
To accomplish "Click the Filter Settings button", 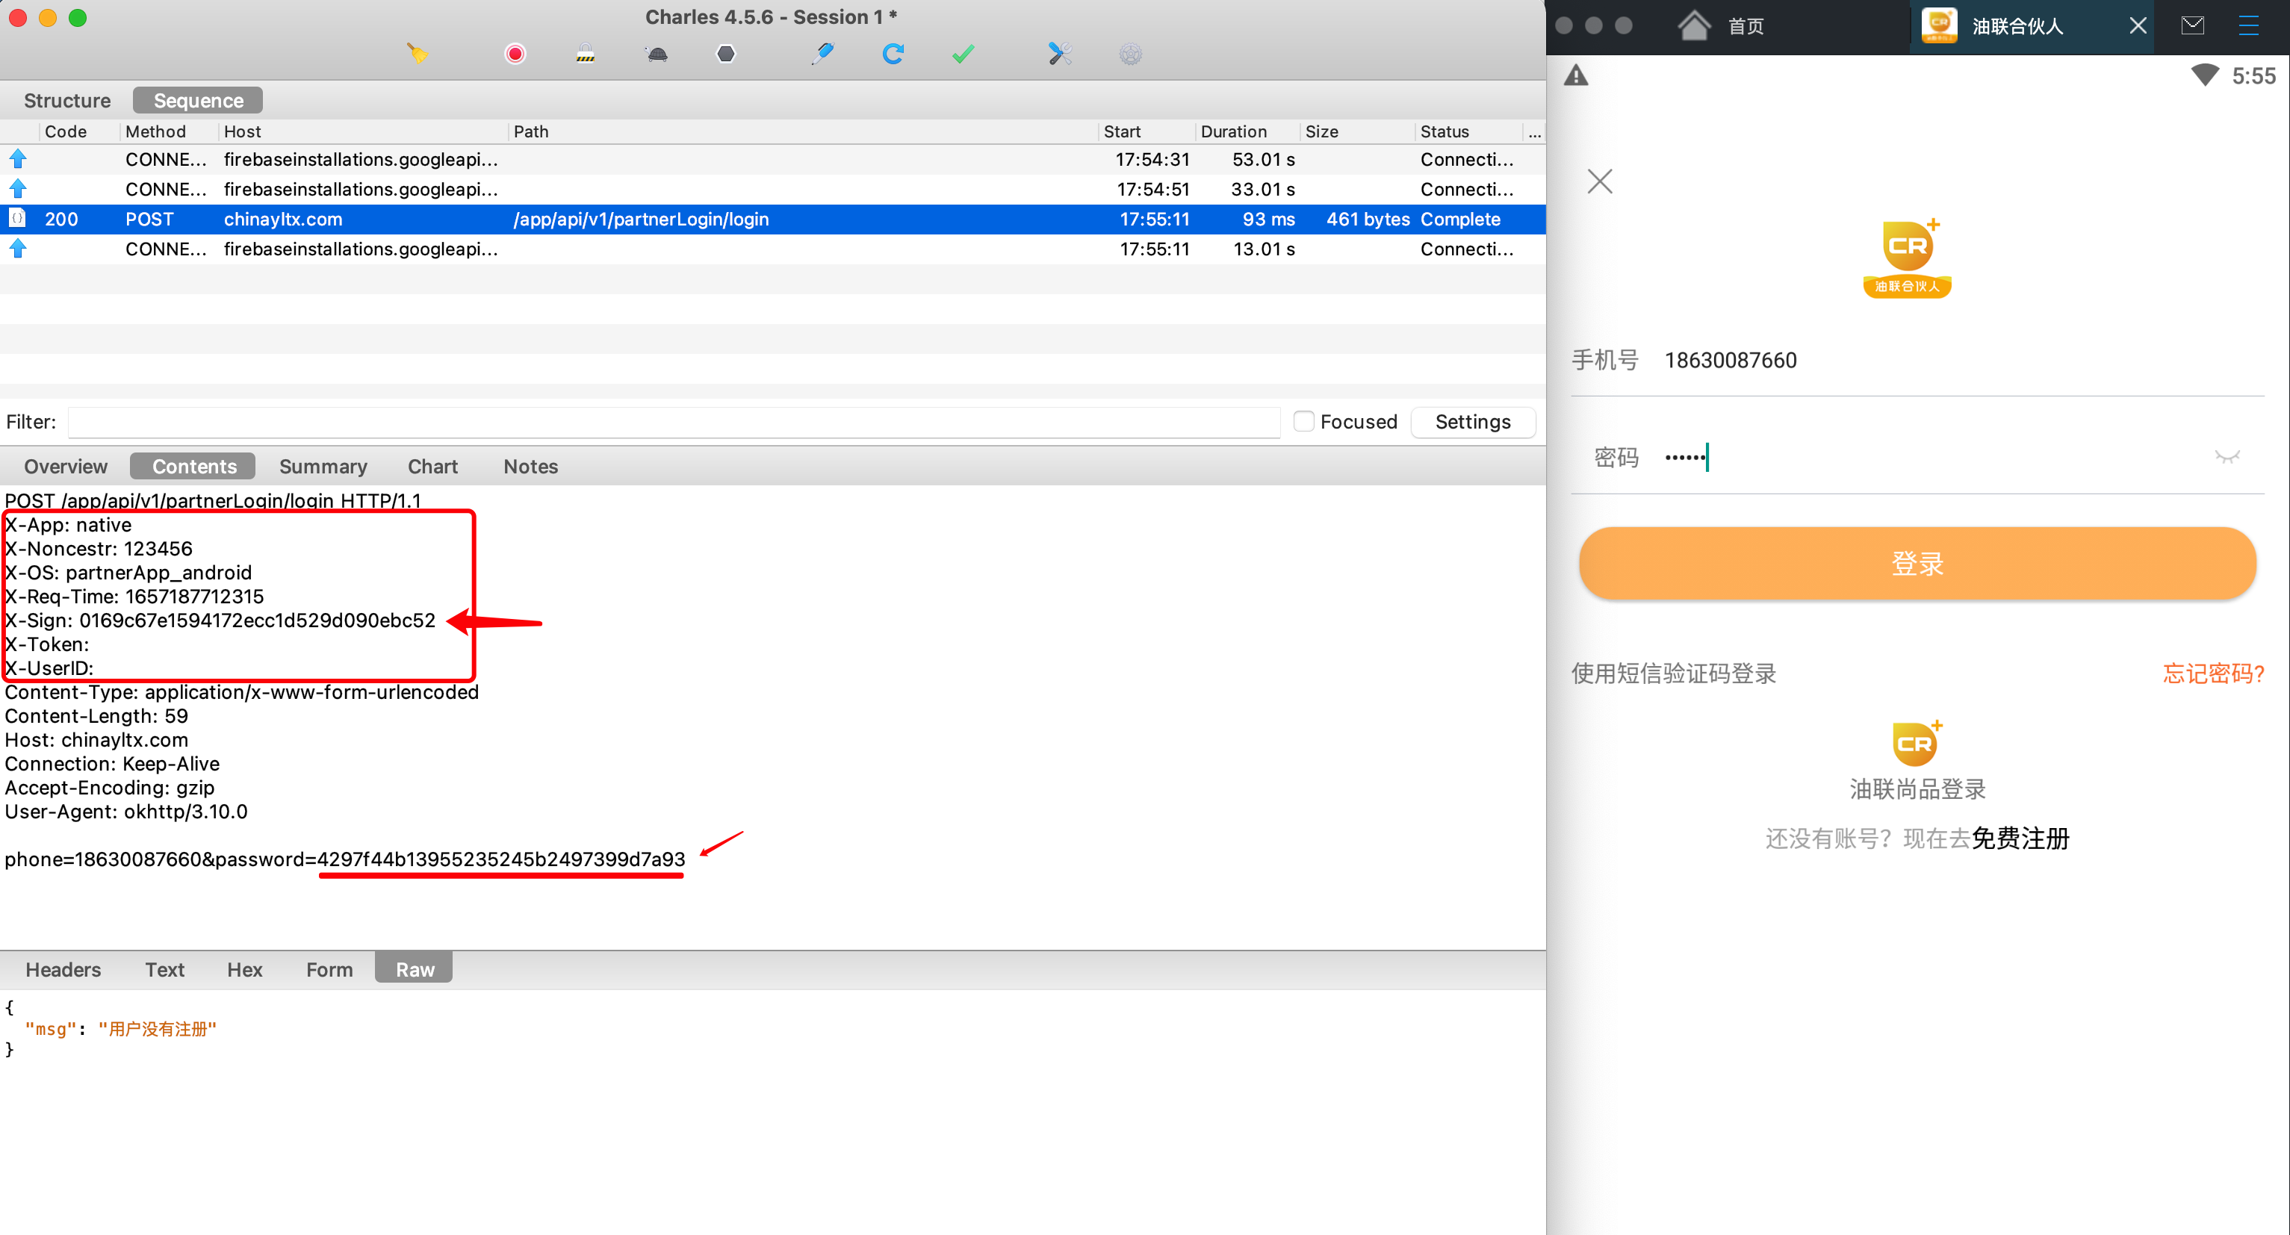I will point(1472,421).
